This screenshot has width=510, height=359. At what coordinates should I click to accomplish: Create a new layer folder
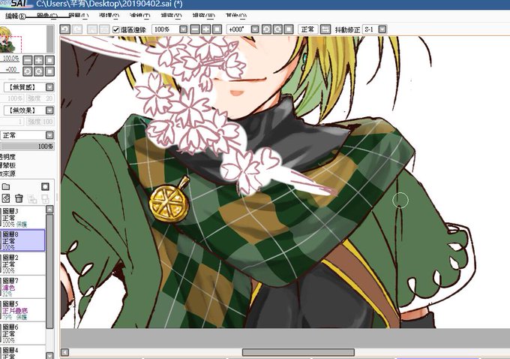click(x=6, y=187)
